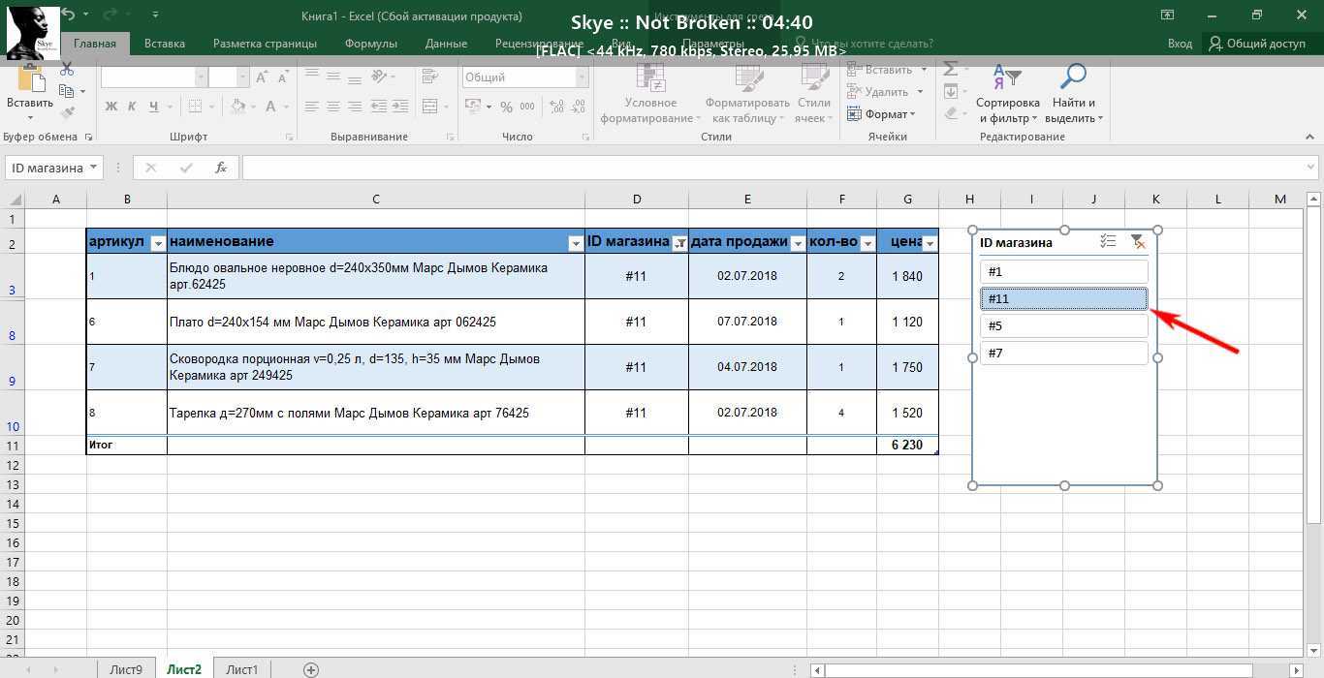The image size is (1324, 678).
Task: Add a new sheet with plus icon
Action: click(311, 669)
